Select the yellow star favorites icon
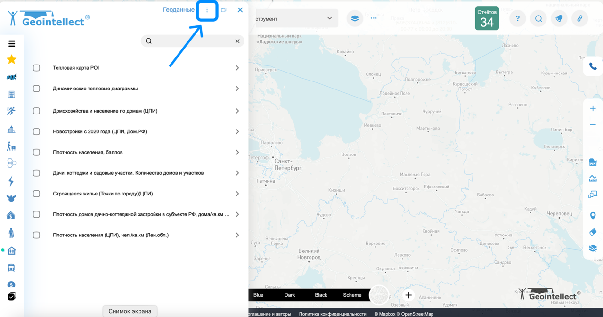This screenshot has height=317, width=603. click(12, 60)
